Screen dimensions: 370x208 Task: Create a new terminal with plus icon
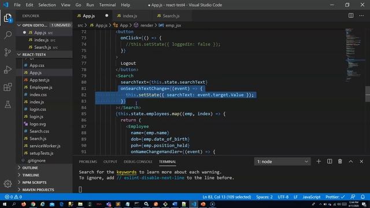tap(319, 162)
